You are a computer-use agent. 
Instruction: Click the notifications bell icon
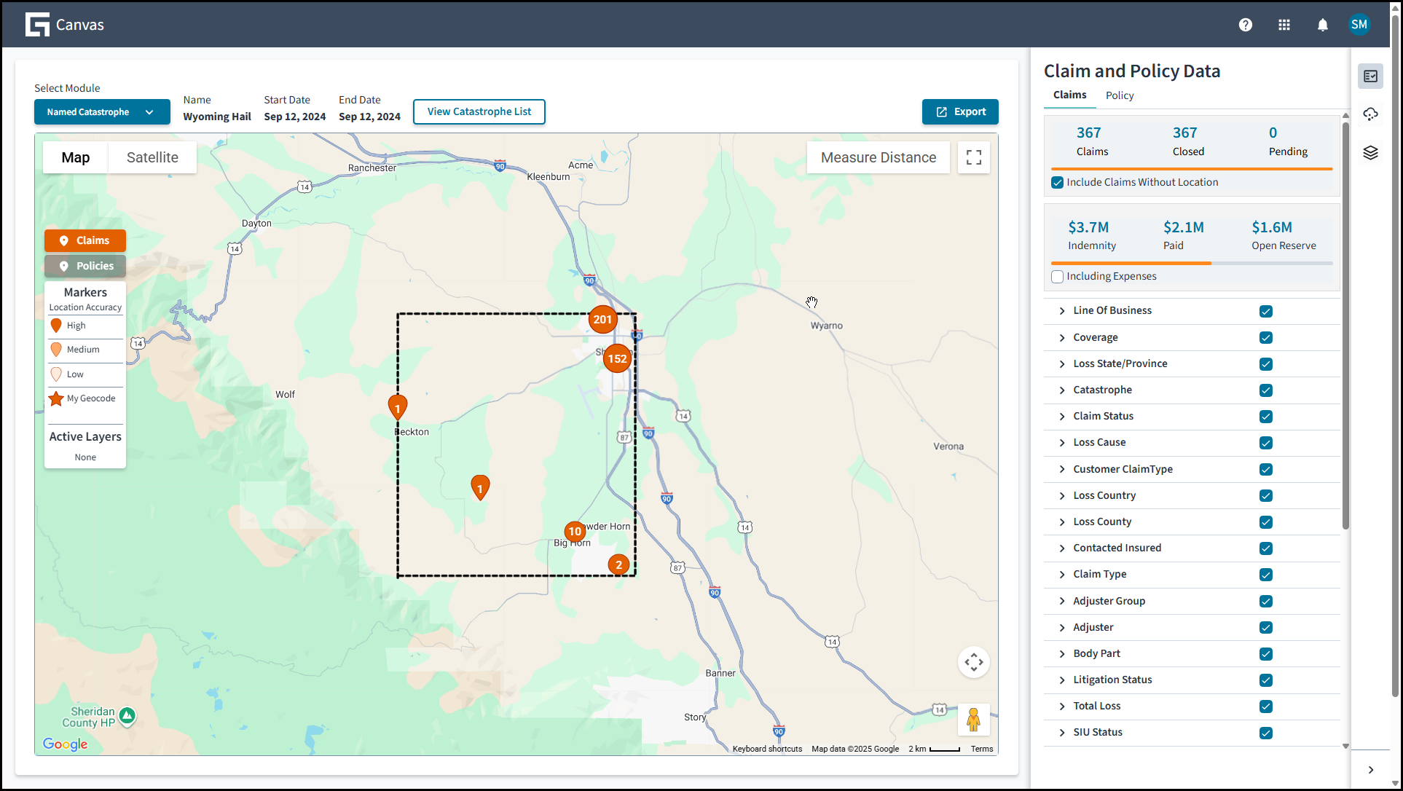tap(1323, 25)
